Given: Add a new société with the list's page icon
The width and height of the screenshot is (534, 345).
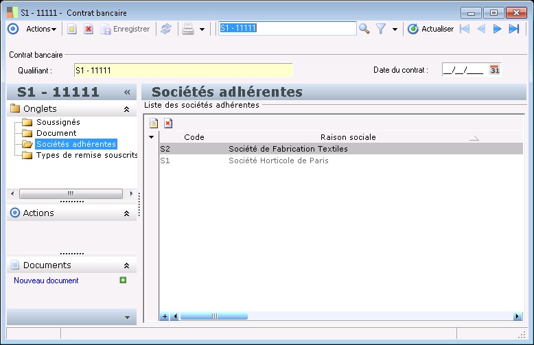Looking at the screenshot, I should click(154, 123).
